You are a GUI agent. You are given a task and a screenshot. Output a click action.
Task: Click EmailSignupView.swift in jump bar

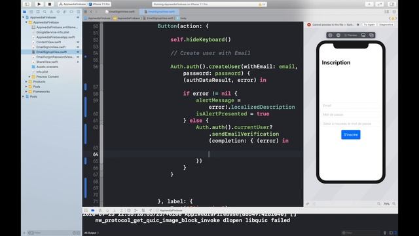158,18
